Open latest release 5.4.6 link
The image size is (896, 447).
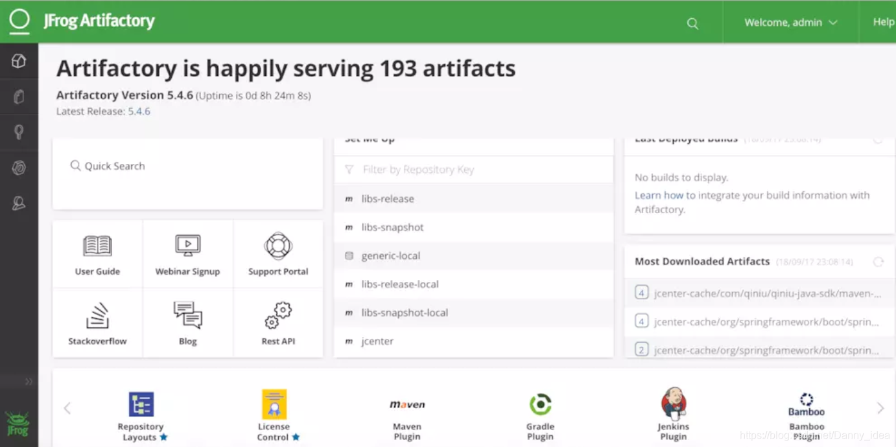click(139, 111)
